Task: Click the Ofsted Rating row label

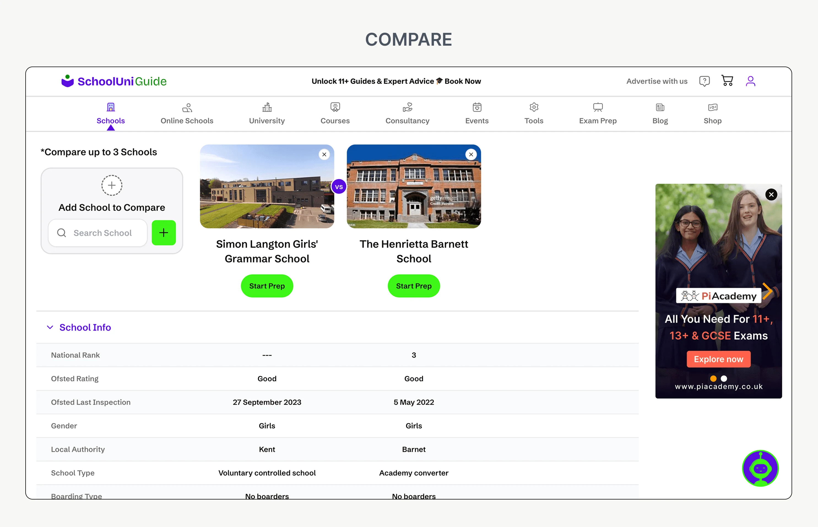Action: pyautogui.click(x=75, y=379)
